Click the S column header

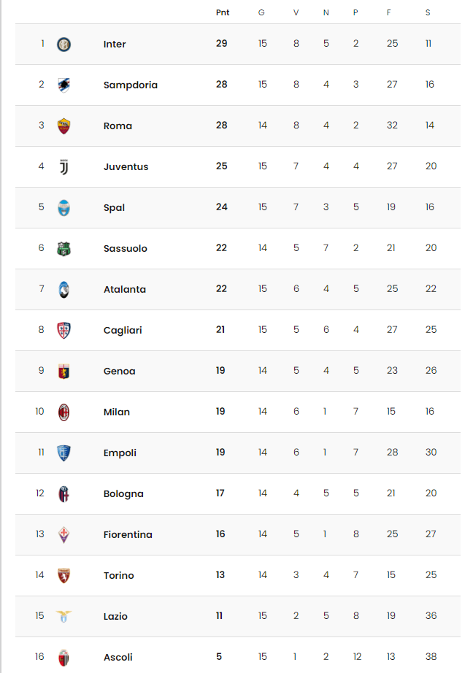[x=428, y=12]
